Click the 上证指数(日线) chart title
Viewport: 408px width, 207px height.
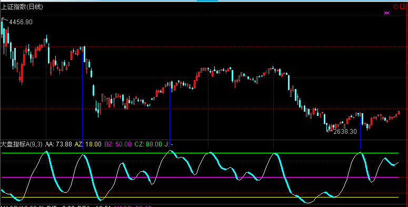22,7
